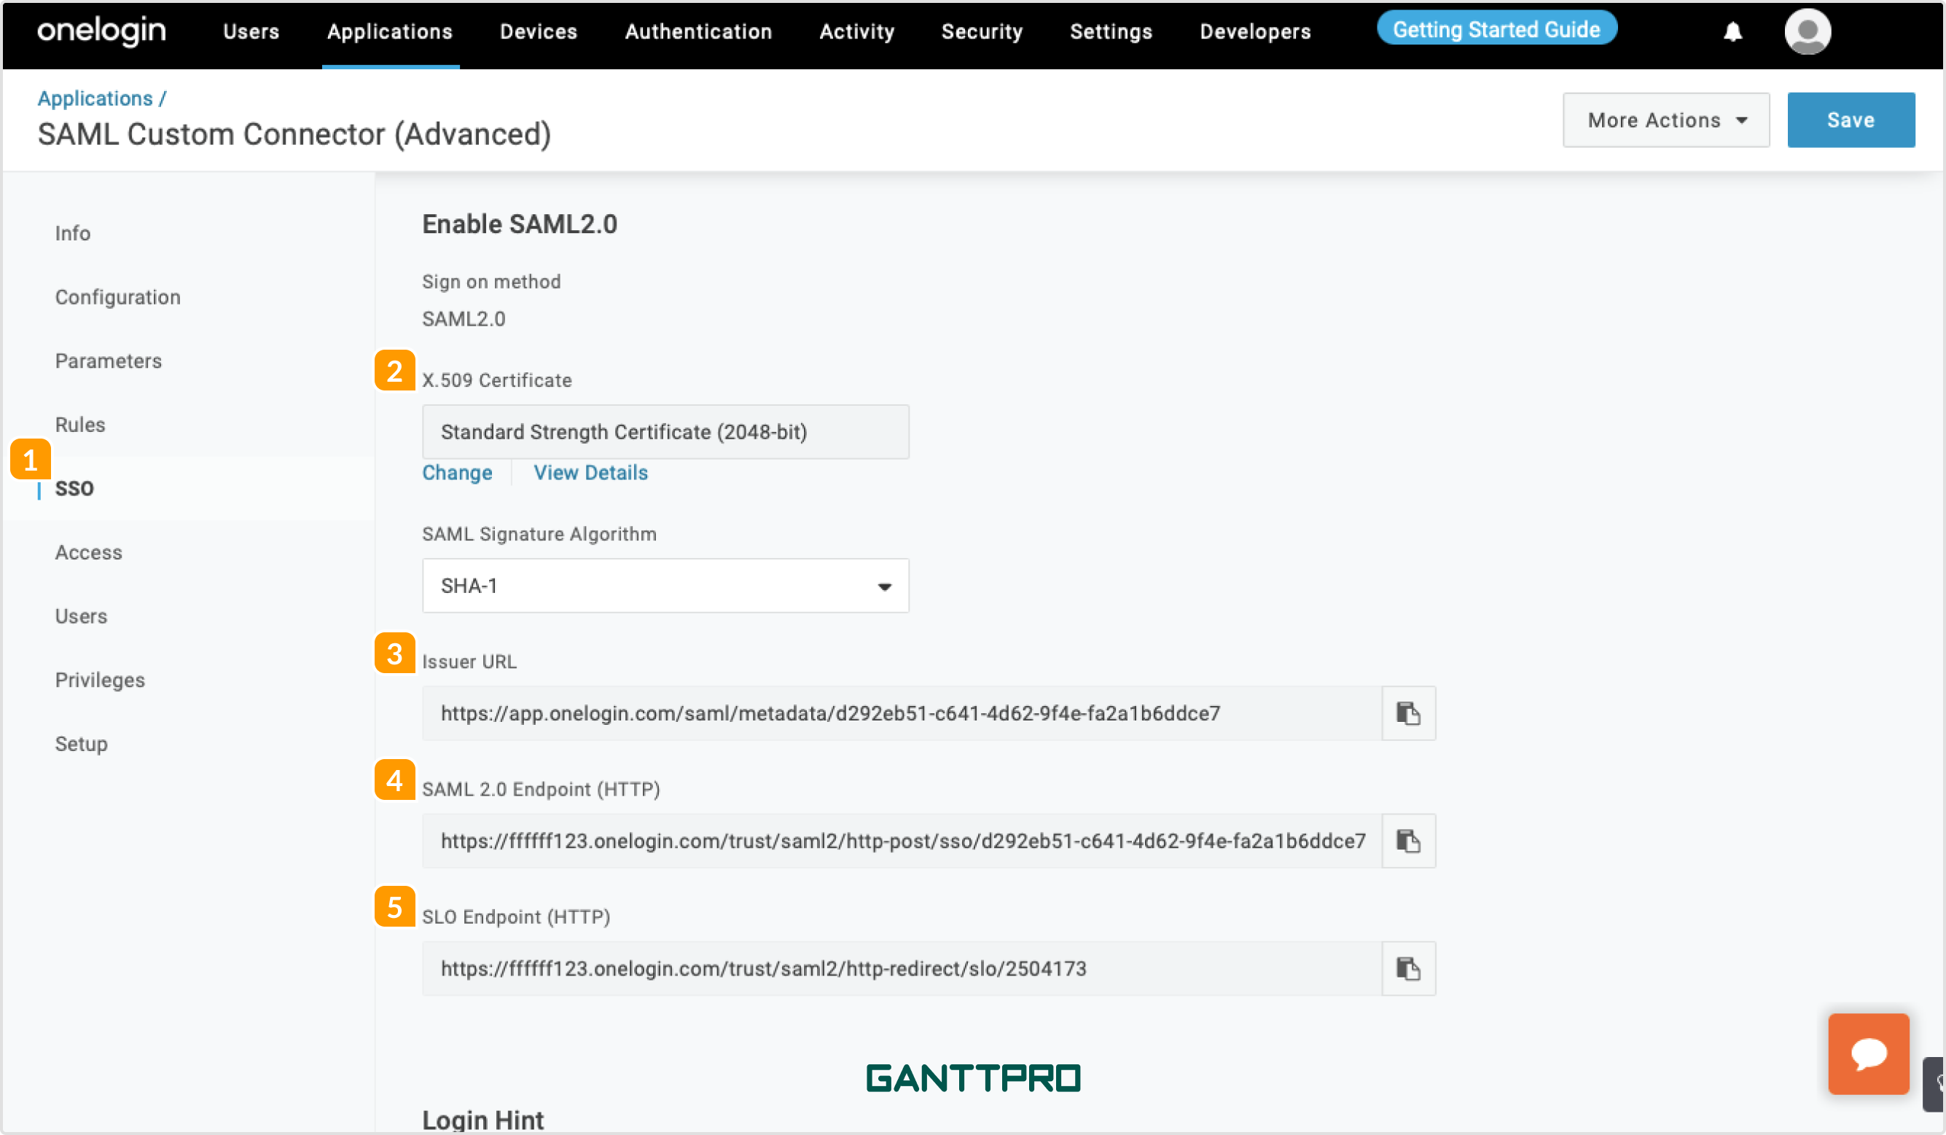Image resolution: width=1946 pixels, height=1135 pixels.
Task: Switch to the Configuration tab in sidebar
Action: click(117, 297)
